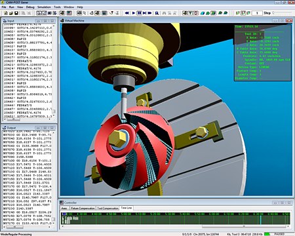Rewind the simulation to start

pyautogui.click(x=127, y=13)
